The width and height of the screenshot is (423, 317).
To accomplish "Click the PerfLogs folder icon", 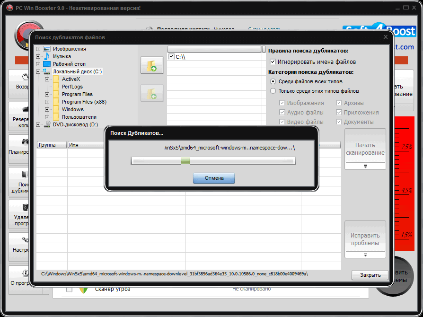I will pyautogui.click(x=56, y=87).
